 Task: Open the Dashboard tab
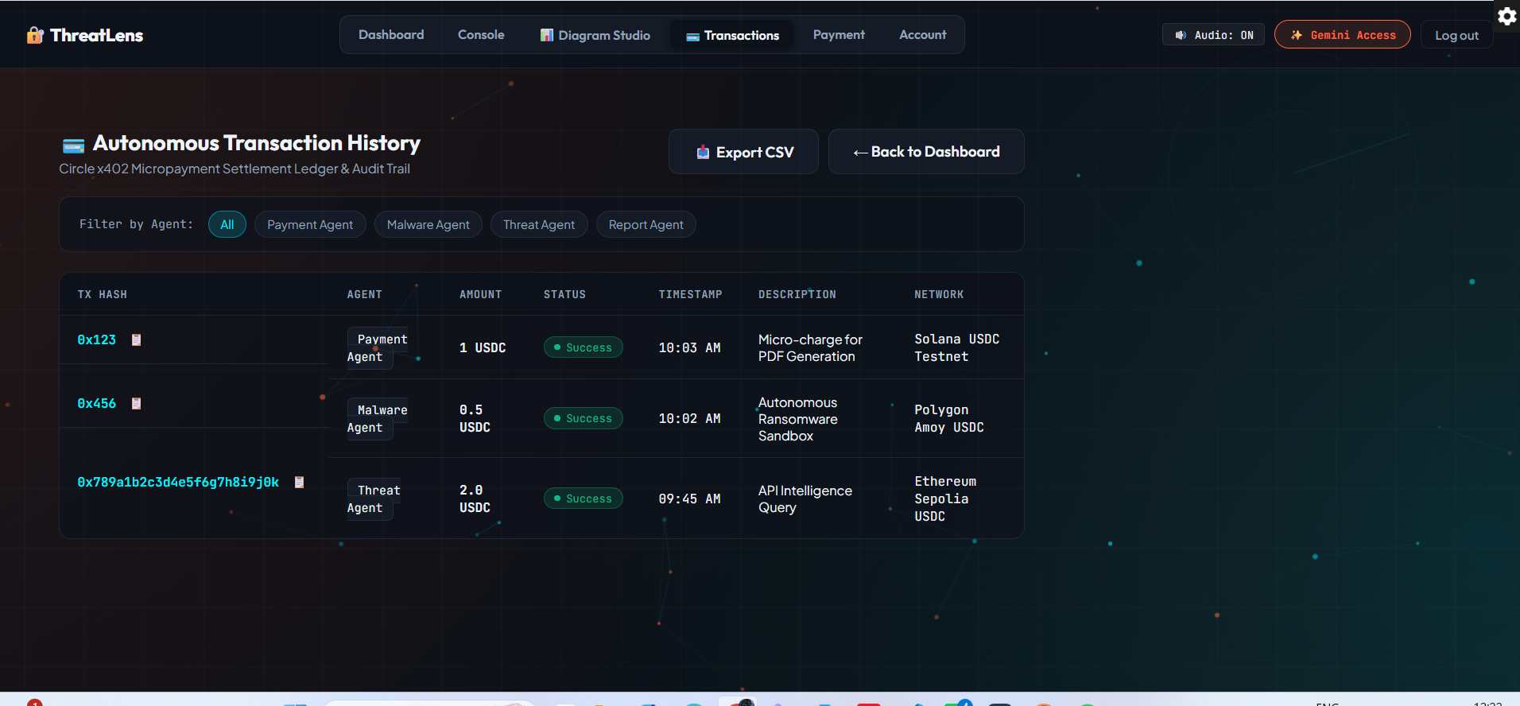click(x=391, y=35)
